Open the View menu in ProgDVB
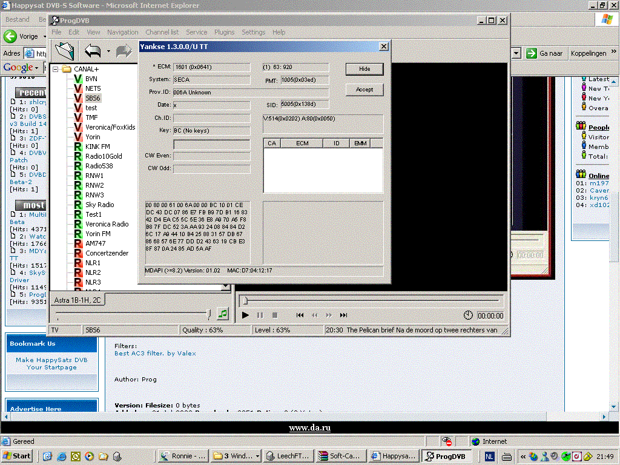 tap(94, 32)
